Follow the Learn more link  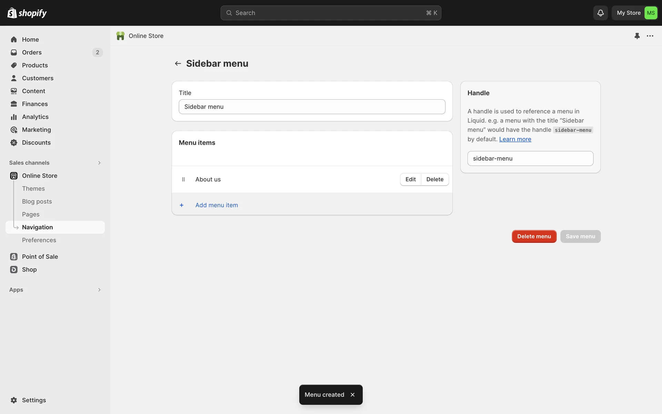[x=515, y=139]
